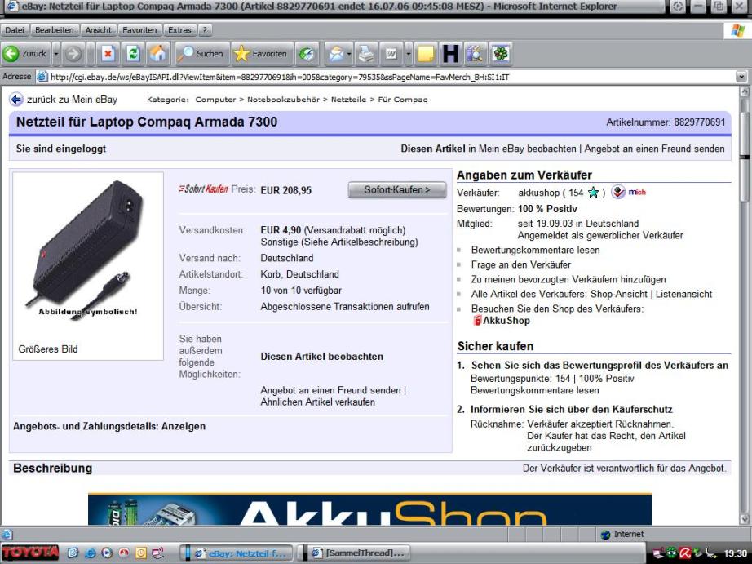Expand the mail icon's dropdown arrow
752x564 pixels.
pos(349,54)
